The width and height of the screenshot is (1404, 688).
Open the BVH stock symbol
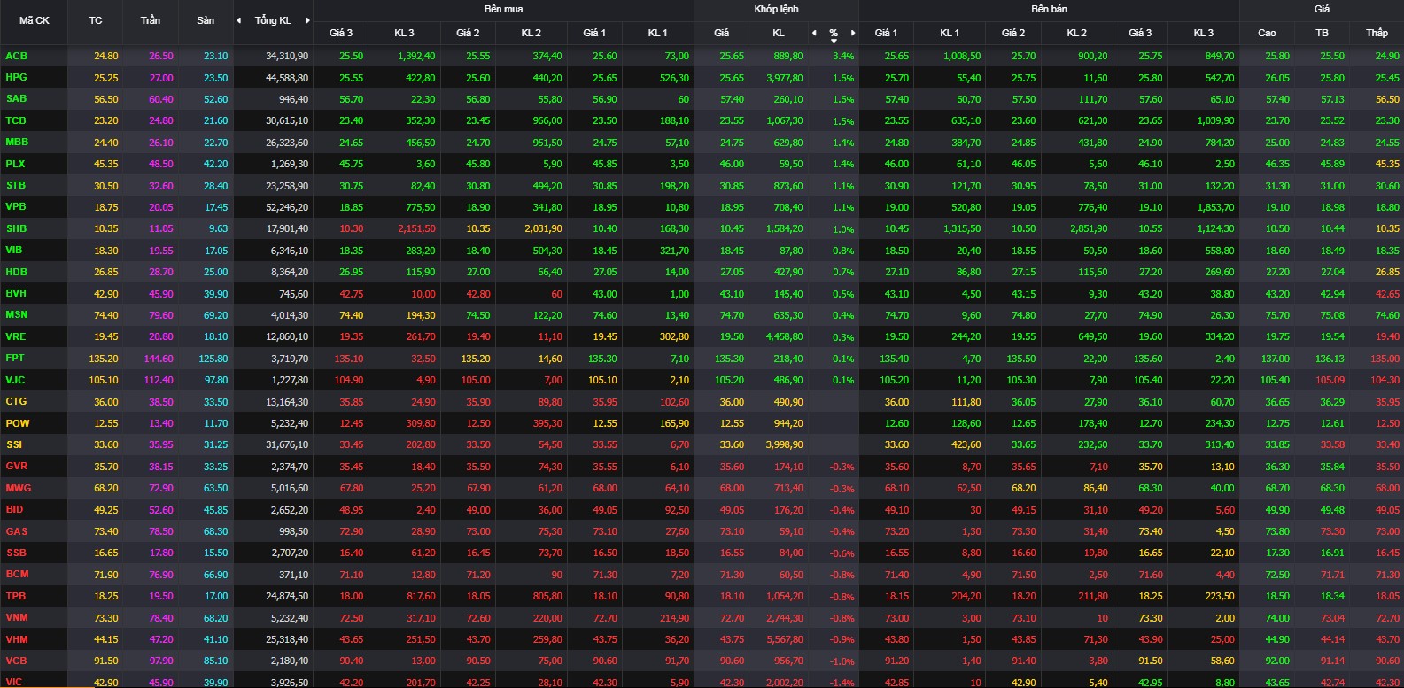(x=16, y=293)
